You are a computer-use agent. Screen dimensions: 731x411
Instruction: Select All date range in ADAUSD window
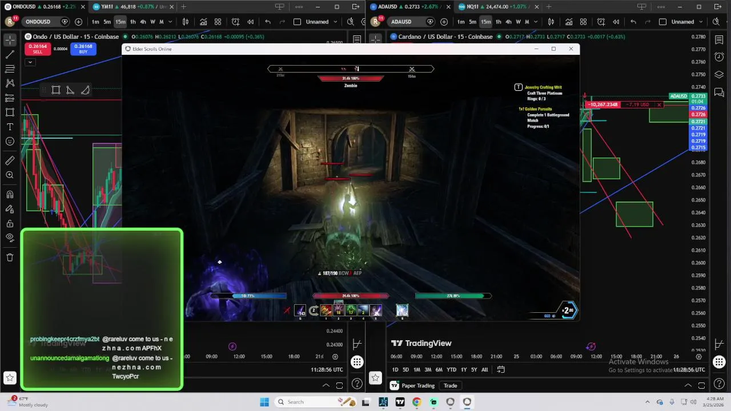[484, 369]
